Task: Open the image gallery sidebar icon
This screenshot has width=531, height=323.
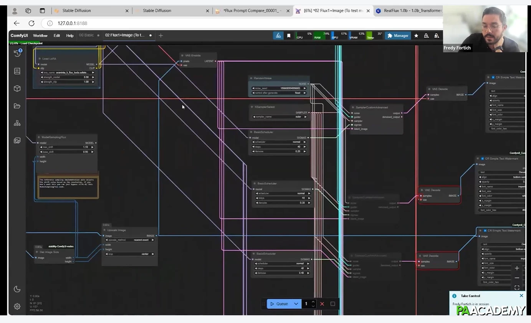Action: 17,141
